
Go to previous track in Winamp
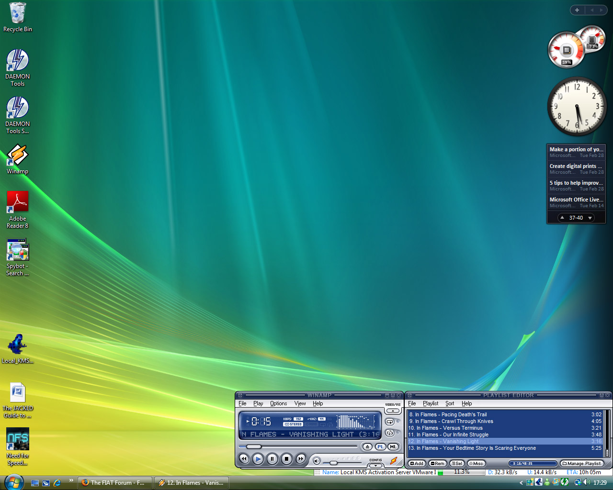tap(244, 459)
